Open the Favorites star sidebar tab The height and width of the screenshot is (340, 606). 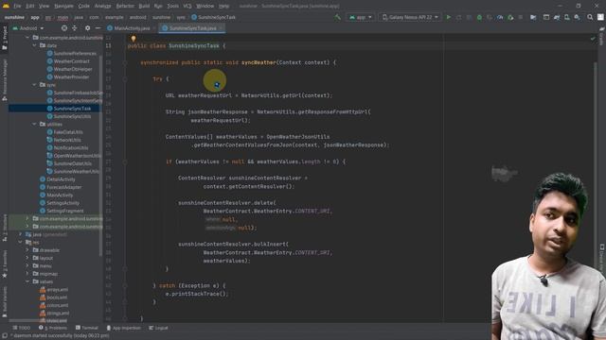point(5,264)
